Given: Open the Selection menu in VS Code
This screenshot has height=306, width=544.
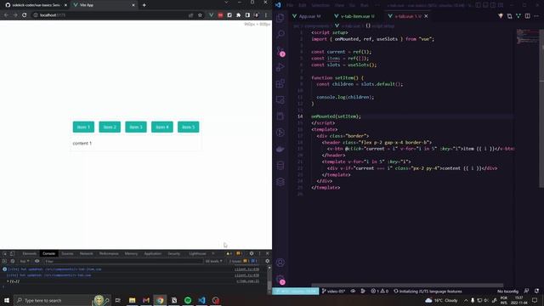Looking at the screenshot, I should pyautogui.click(x=320, y=5).
